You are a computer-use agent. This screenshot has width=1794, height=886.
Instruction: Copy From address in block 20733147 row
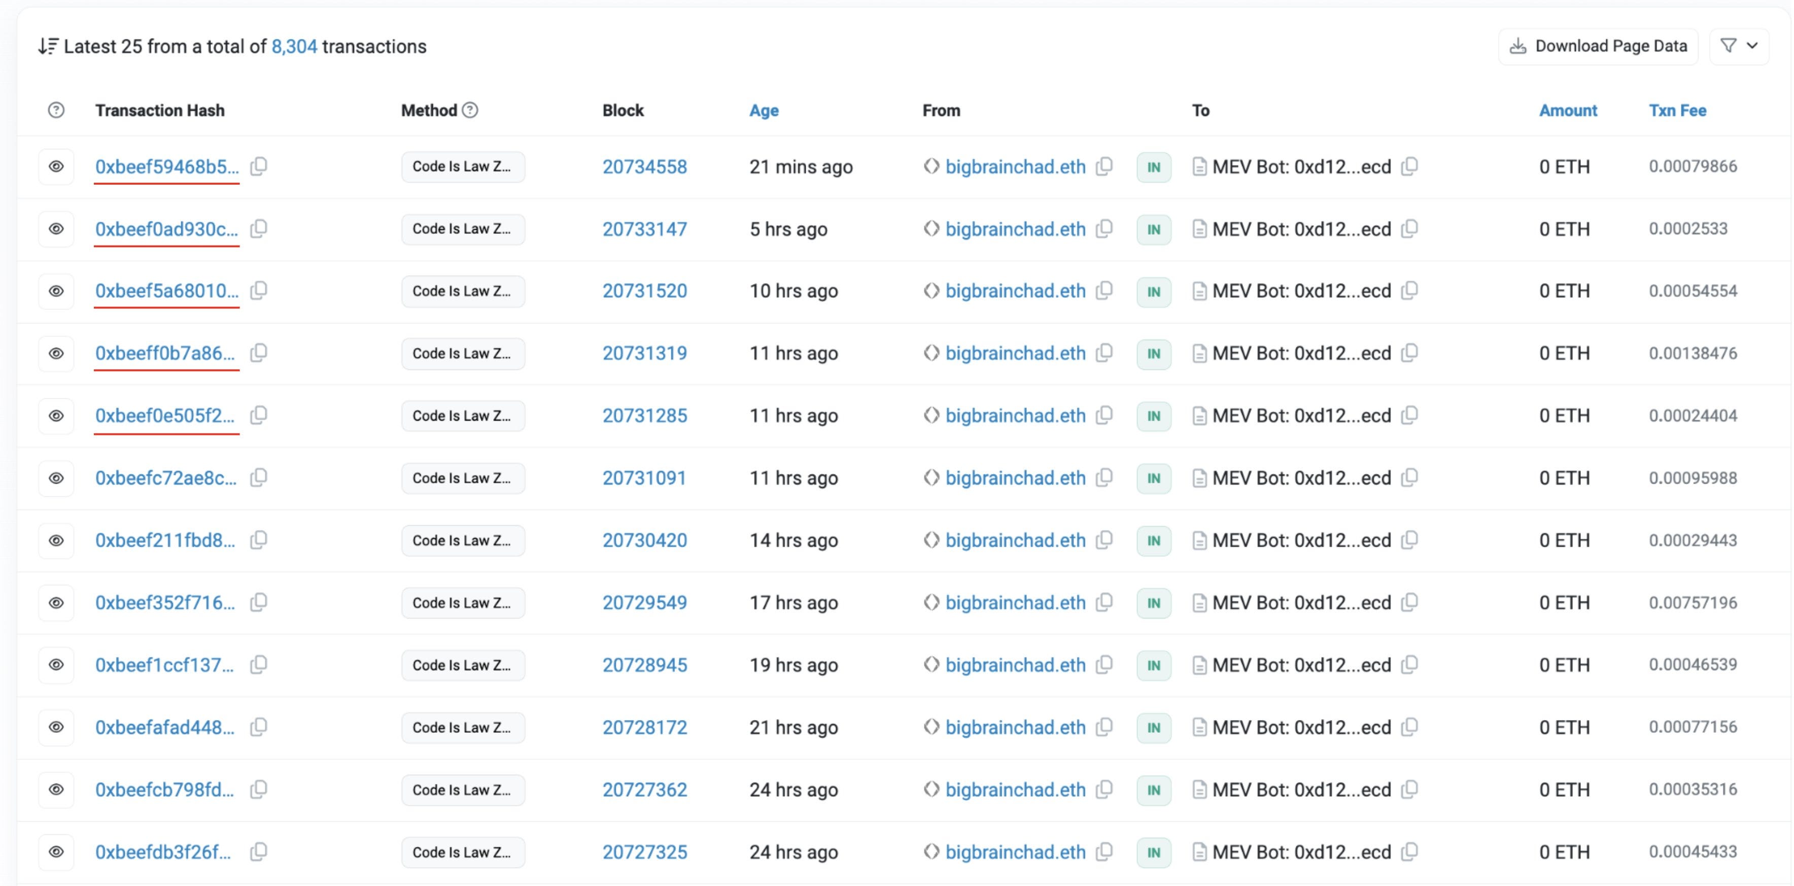coord(1104,228)
